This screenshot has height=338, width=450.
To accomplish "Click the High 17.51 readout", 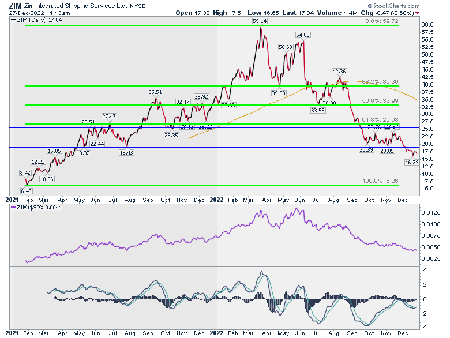I will pos(228,13).
